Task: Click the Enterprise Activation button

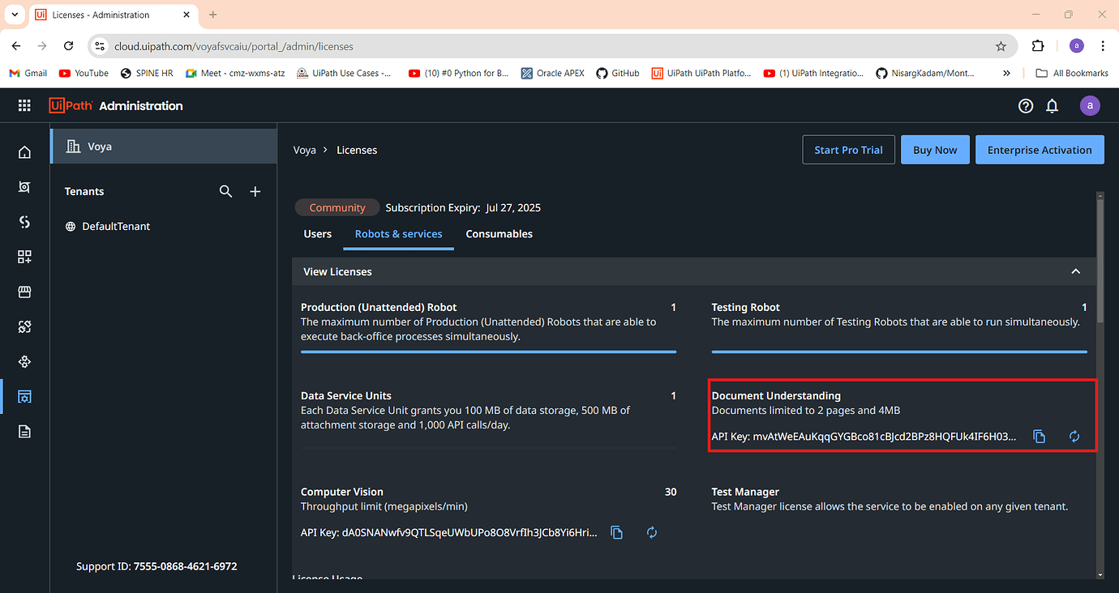Action: coord(1040,150)
